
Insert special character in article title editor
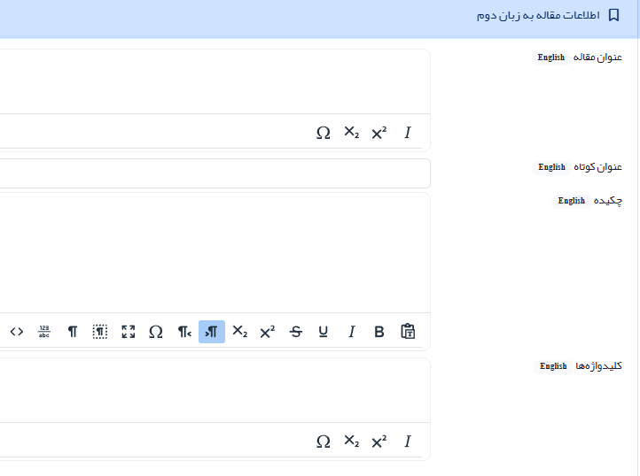pos(324,133)
